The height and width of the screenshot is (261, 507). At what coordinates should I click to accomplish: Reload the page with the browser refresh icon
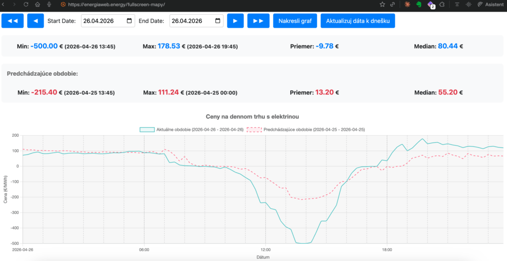click(x=26, y=4)
